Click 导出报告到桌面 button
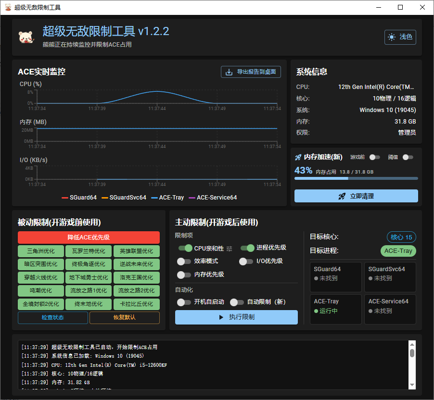434x400 pixels. coord(251,72)
